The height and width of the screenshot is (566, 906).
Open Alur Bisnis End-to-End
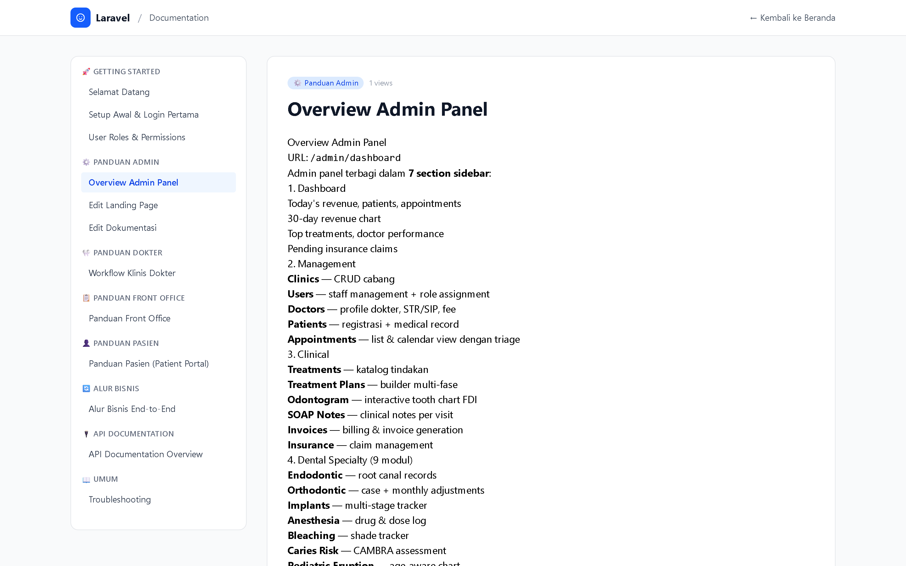[158, 409]
